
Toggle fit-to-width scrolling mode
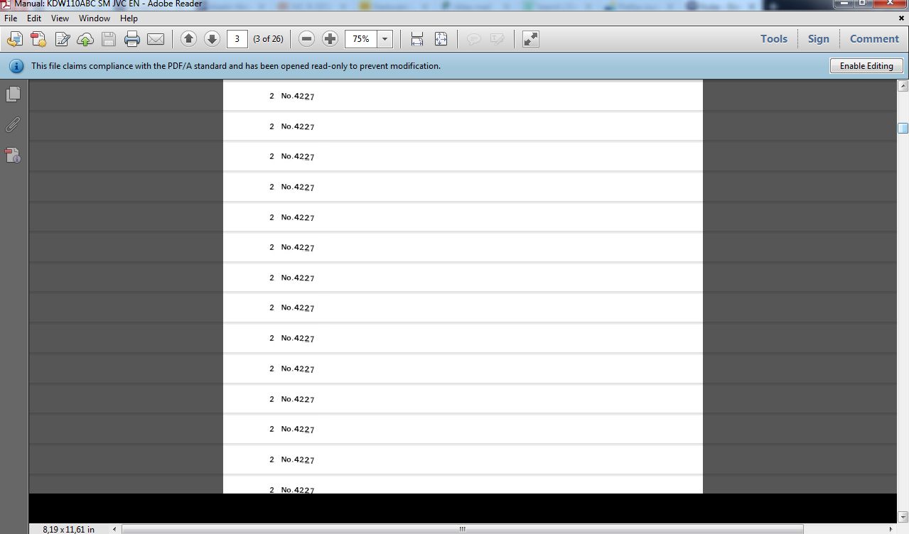[x=417, y=39]
